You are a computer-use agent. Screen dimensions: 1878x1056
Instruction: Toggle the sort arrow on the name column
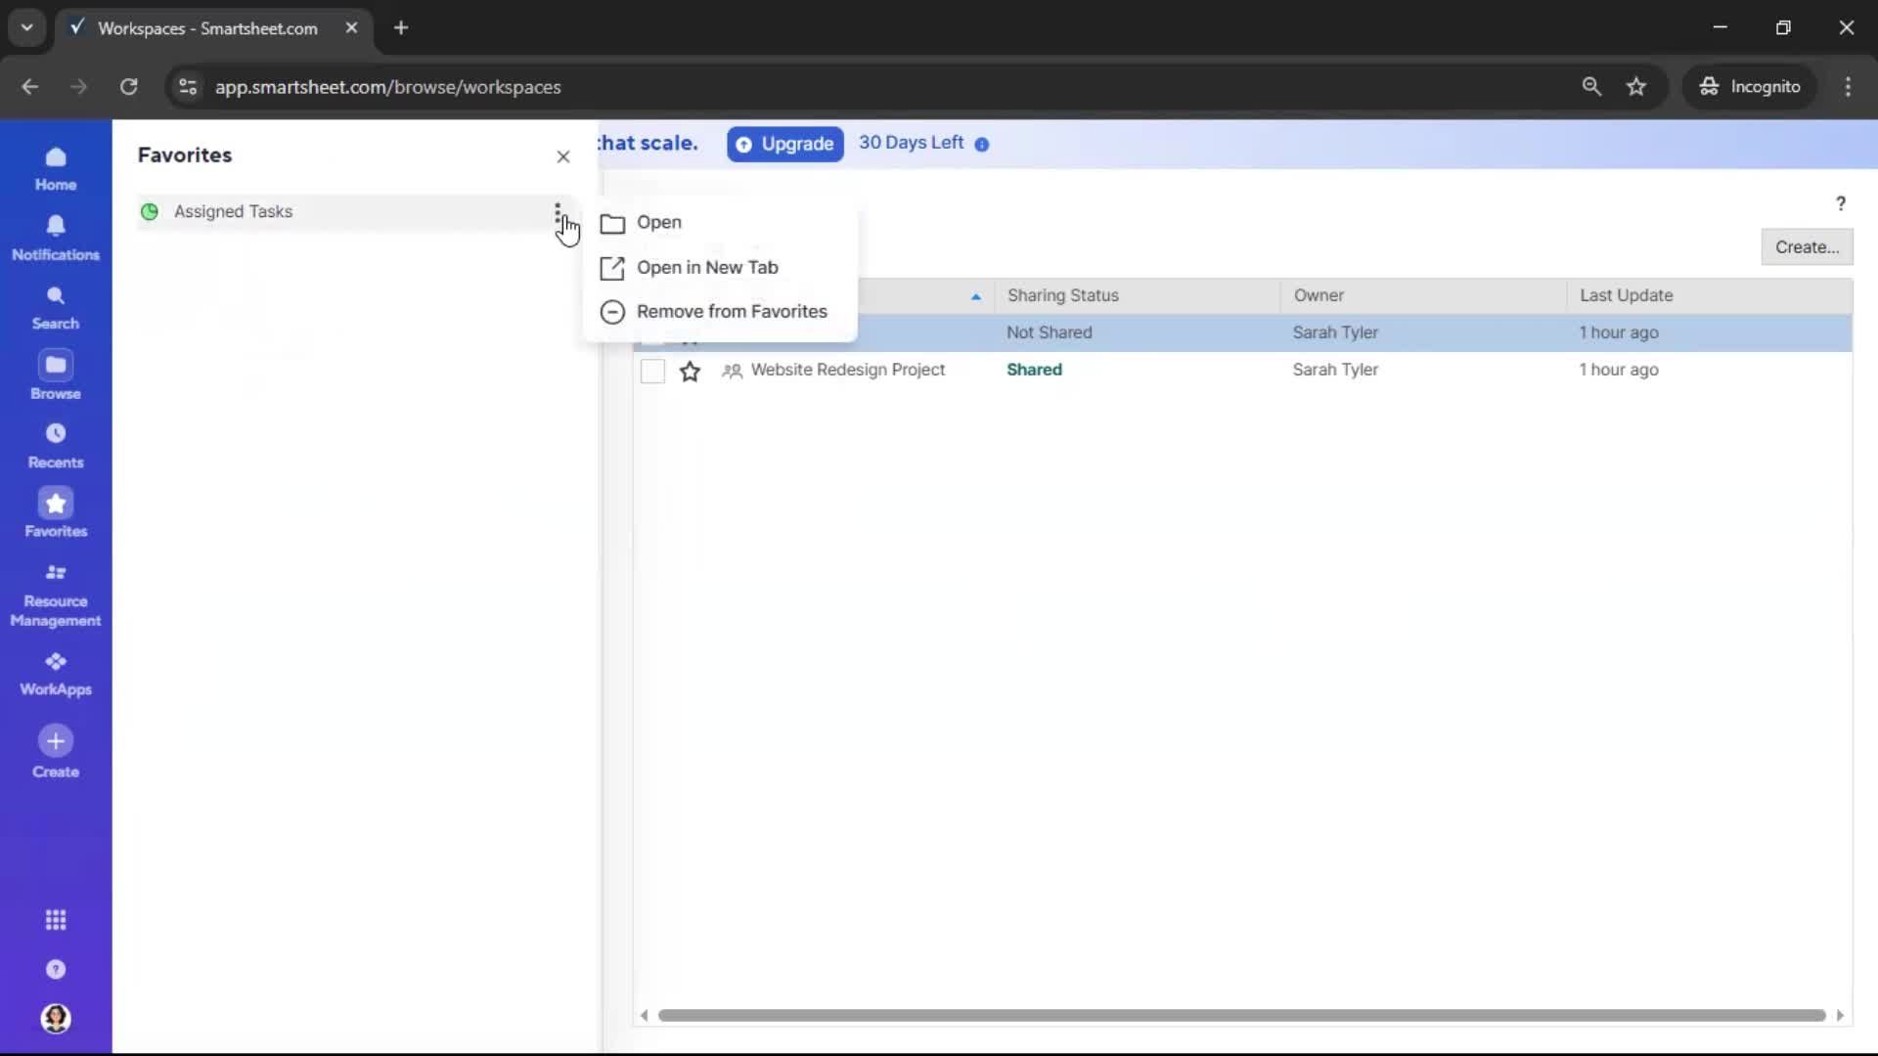tap(975, 295)
